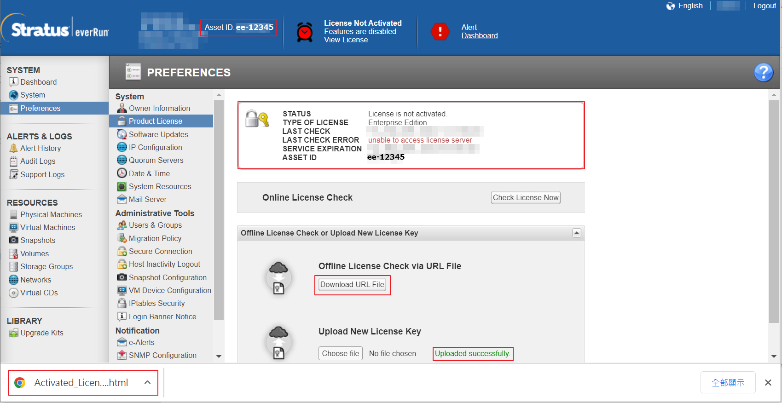Collapse the Offline License Check panel
Viewport: 782px width, 403px height.
pos(576,233)
